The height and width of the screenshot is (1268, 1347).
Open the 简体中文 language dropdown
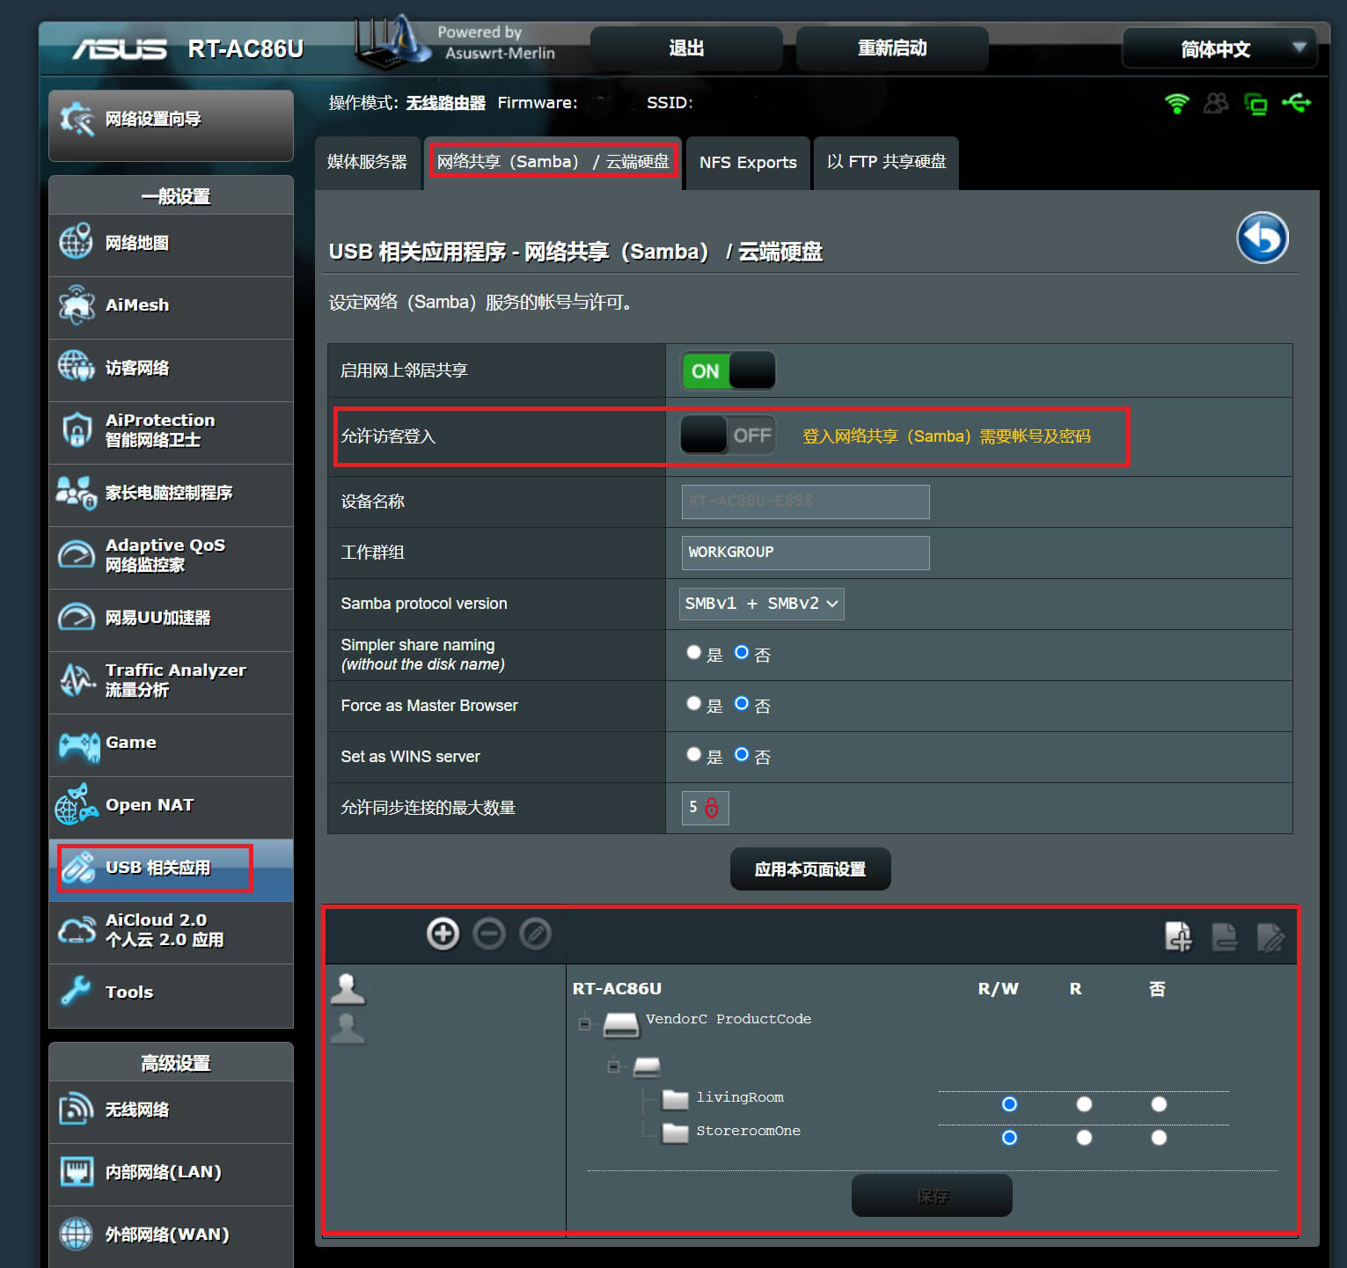(1219, 48)
